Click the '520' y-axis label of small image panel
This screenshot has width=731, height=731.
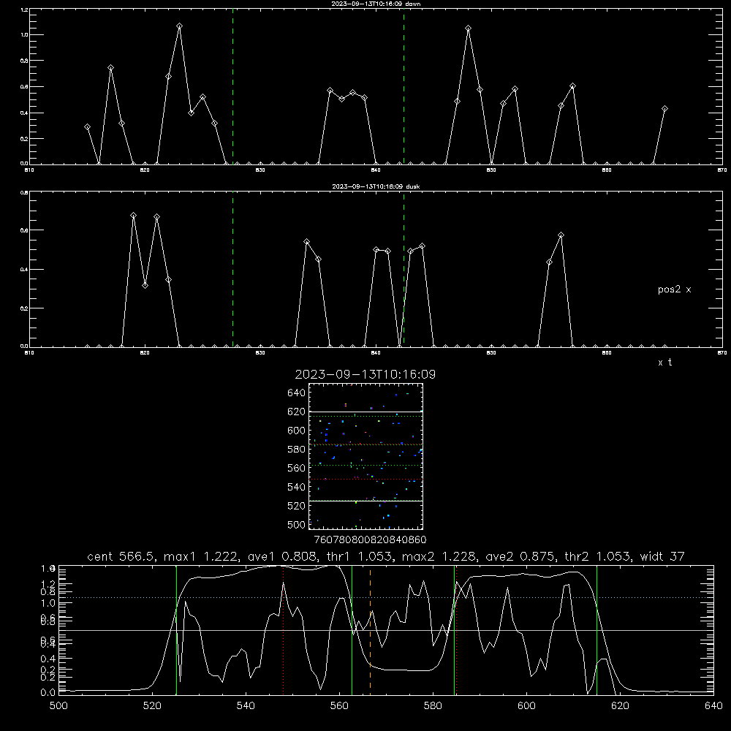pos(297,506)
